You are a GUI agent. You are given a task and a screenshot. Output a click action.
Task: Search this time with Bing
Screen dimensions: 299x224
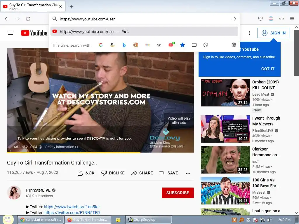(124, 45)
